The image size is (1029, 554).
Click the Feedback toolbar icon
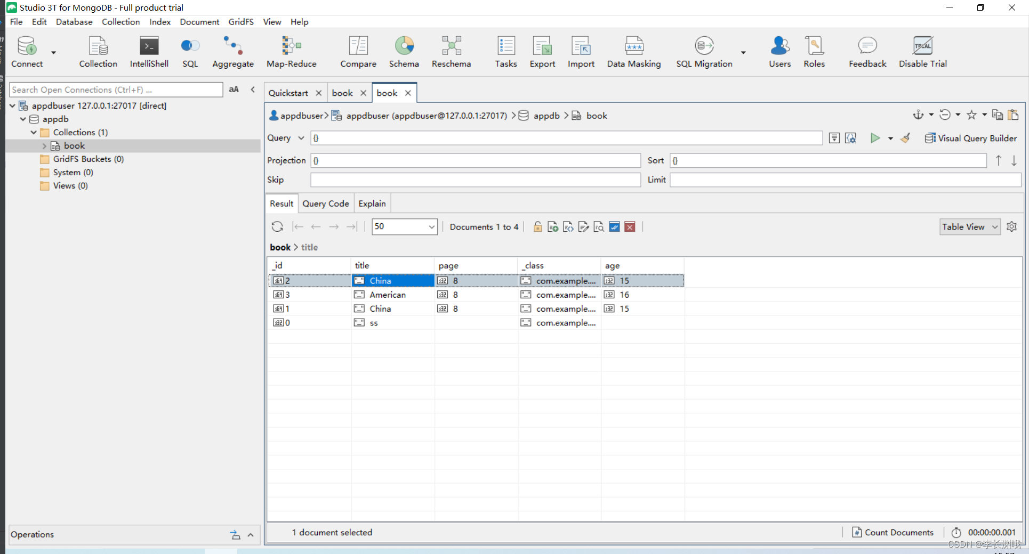coord(868,52)
